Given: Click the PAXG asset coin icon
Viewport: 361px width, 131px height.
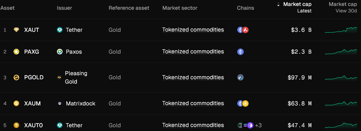Looking at the screenshot, I should [x=17, y=52].
